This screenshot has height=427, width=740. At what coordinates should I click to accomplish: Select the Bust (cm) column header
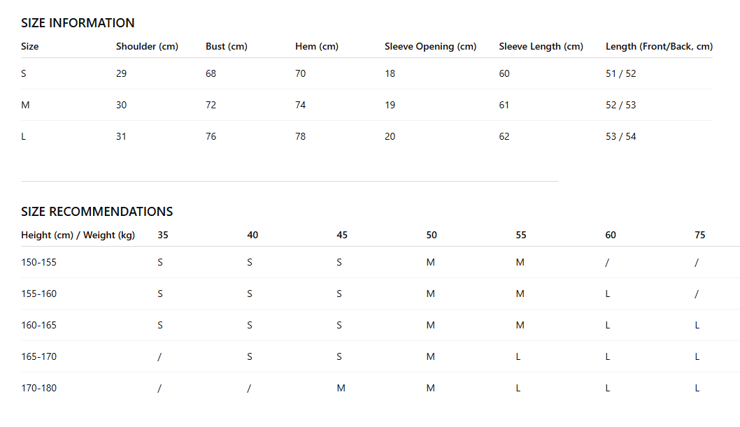[x=227, y=47]
